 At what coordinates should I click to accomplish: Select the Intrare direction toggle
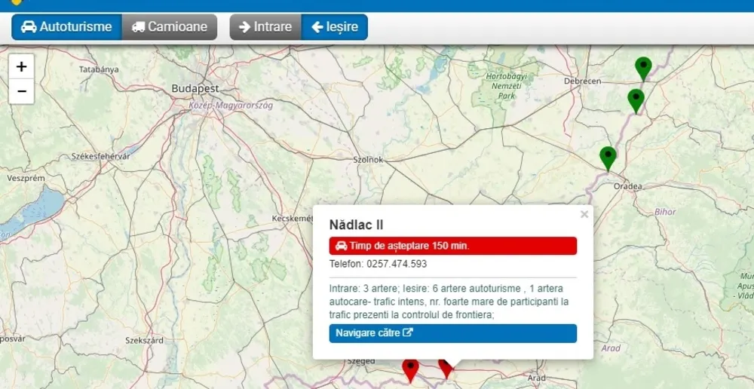265,27
